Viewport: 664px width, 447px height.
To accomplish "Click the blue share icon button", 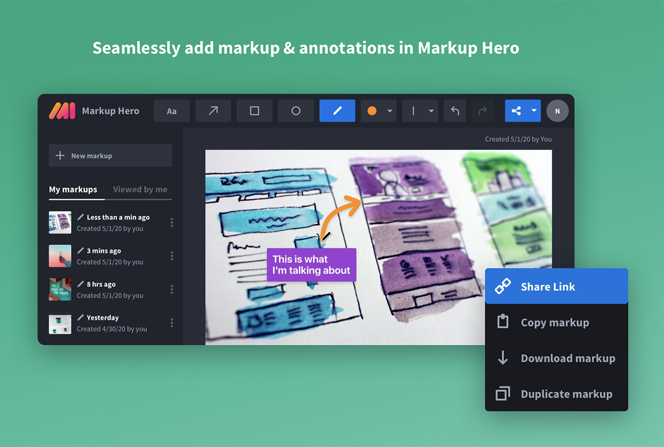I will point(516,111).
